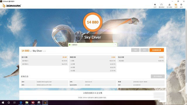Open the Stress Tests tab

click(x=169, y=6)
